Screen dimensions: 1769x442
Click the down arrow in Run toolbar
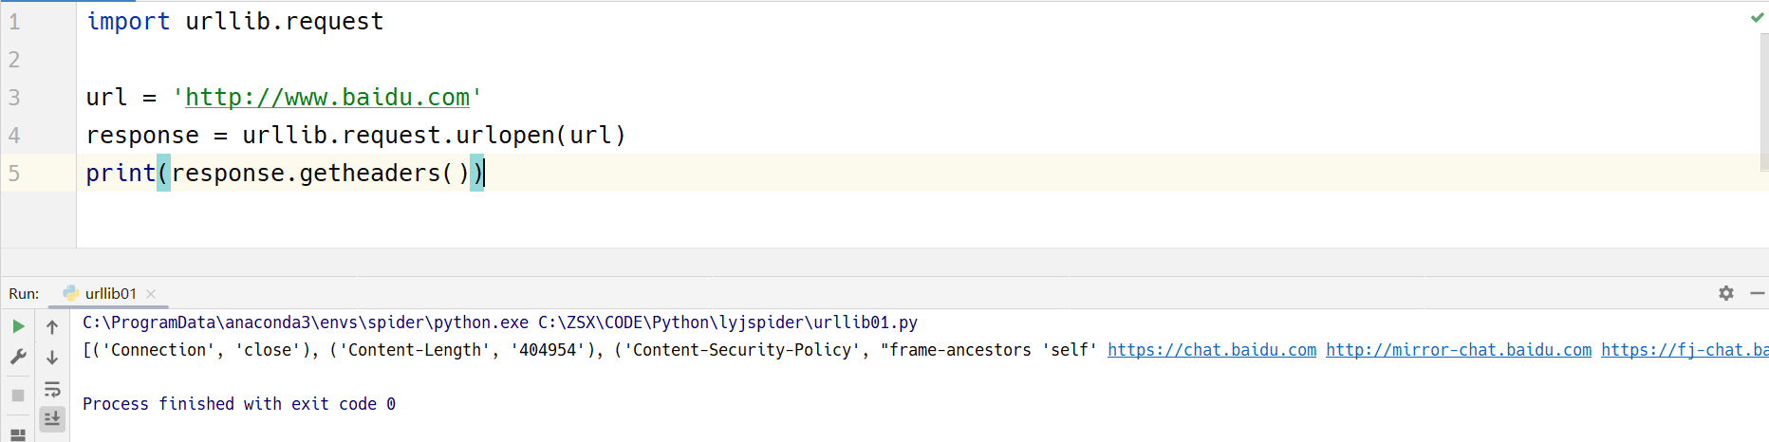(x=52, y=358)
